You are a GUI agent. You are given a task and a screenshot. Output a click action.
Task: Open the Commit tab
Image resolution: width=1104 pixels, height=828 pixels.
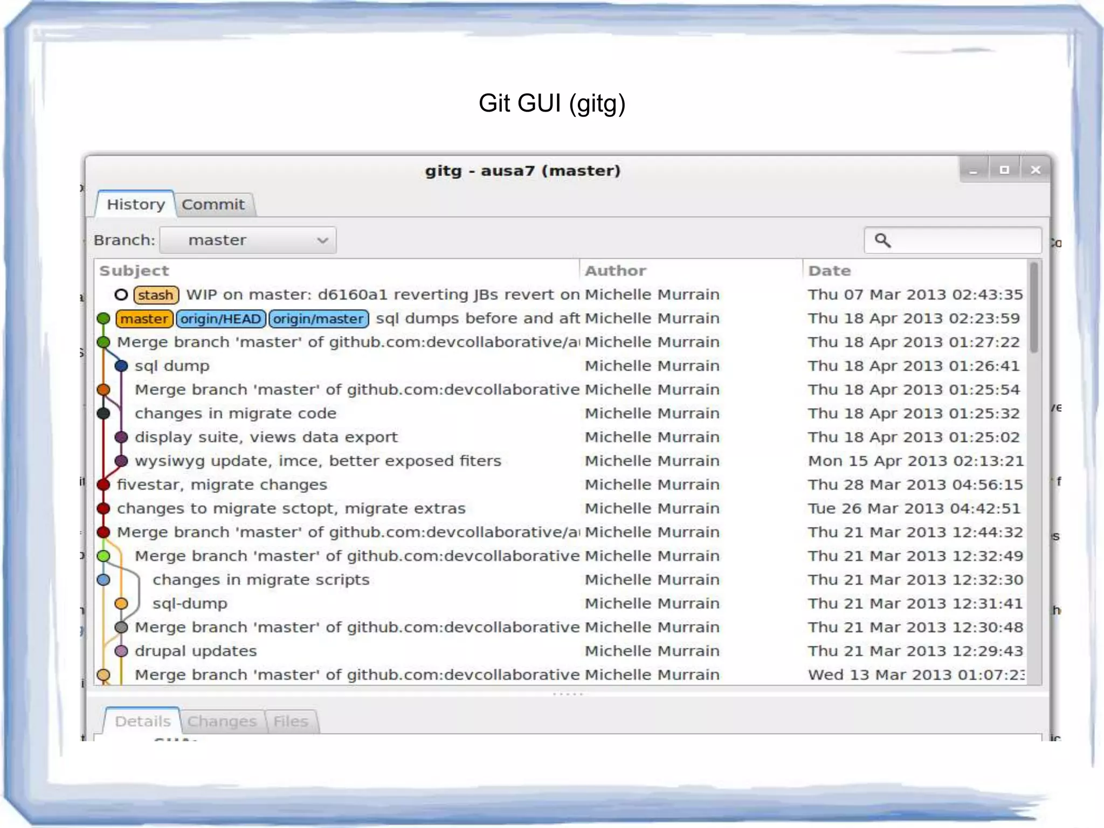pos(213,205)
